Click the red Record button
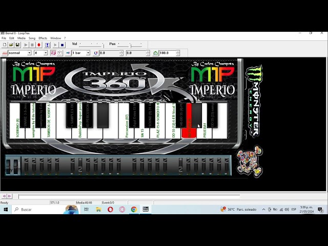 click(39, 45)
